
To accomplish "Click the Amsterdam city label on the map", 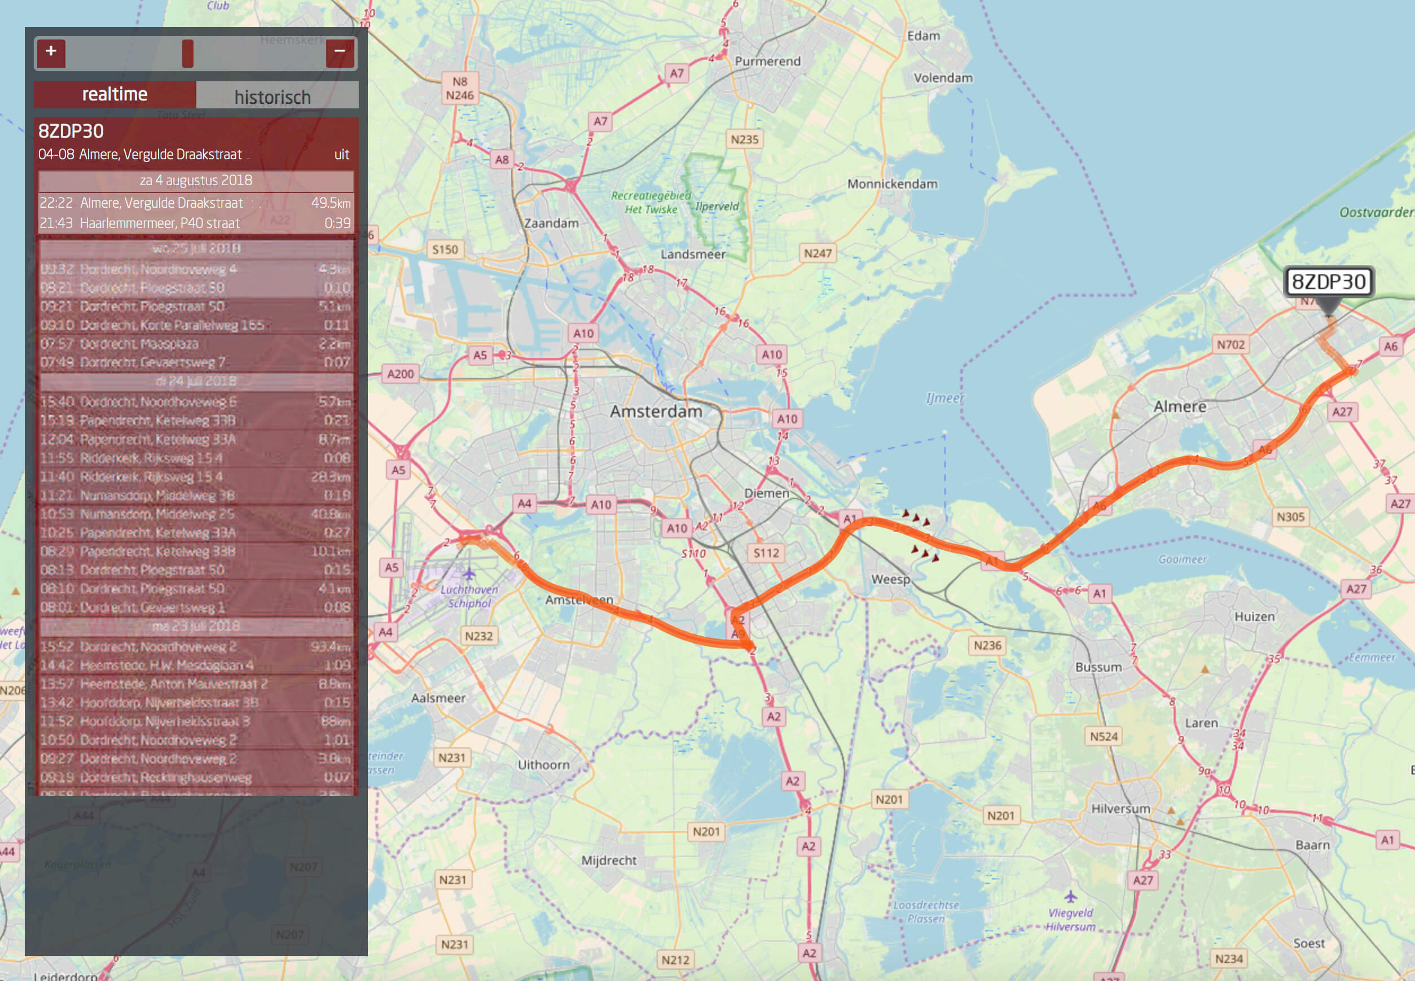I will (656, 411).
